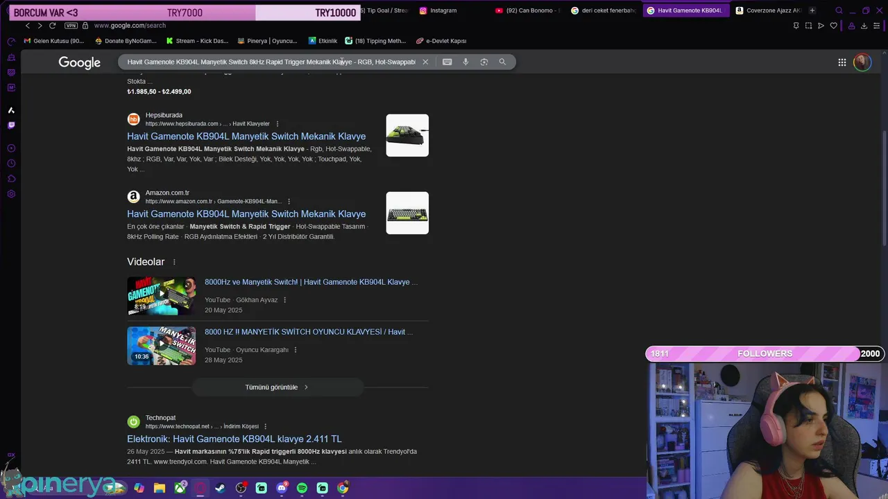This screenshot has width=888, height=499.
Task: Open Discord from taskbar
Action: click(282, 488)
